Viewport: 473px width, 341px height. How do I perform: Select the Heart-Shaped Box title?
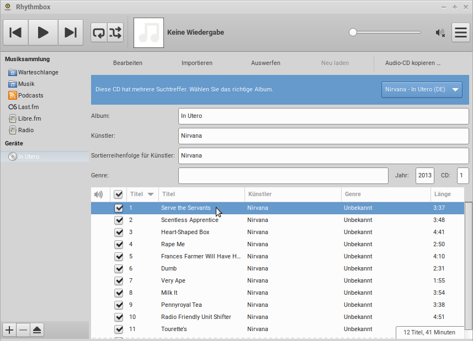click(x=185, y=232)
